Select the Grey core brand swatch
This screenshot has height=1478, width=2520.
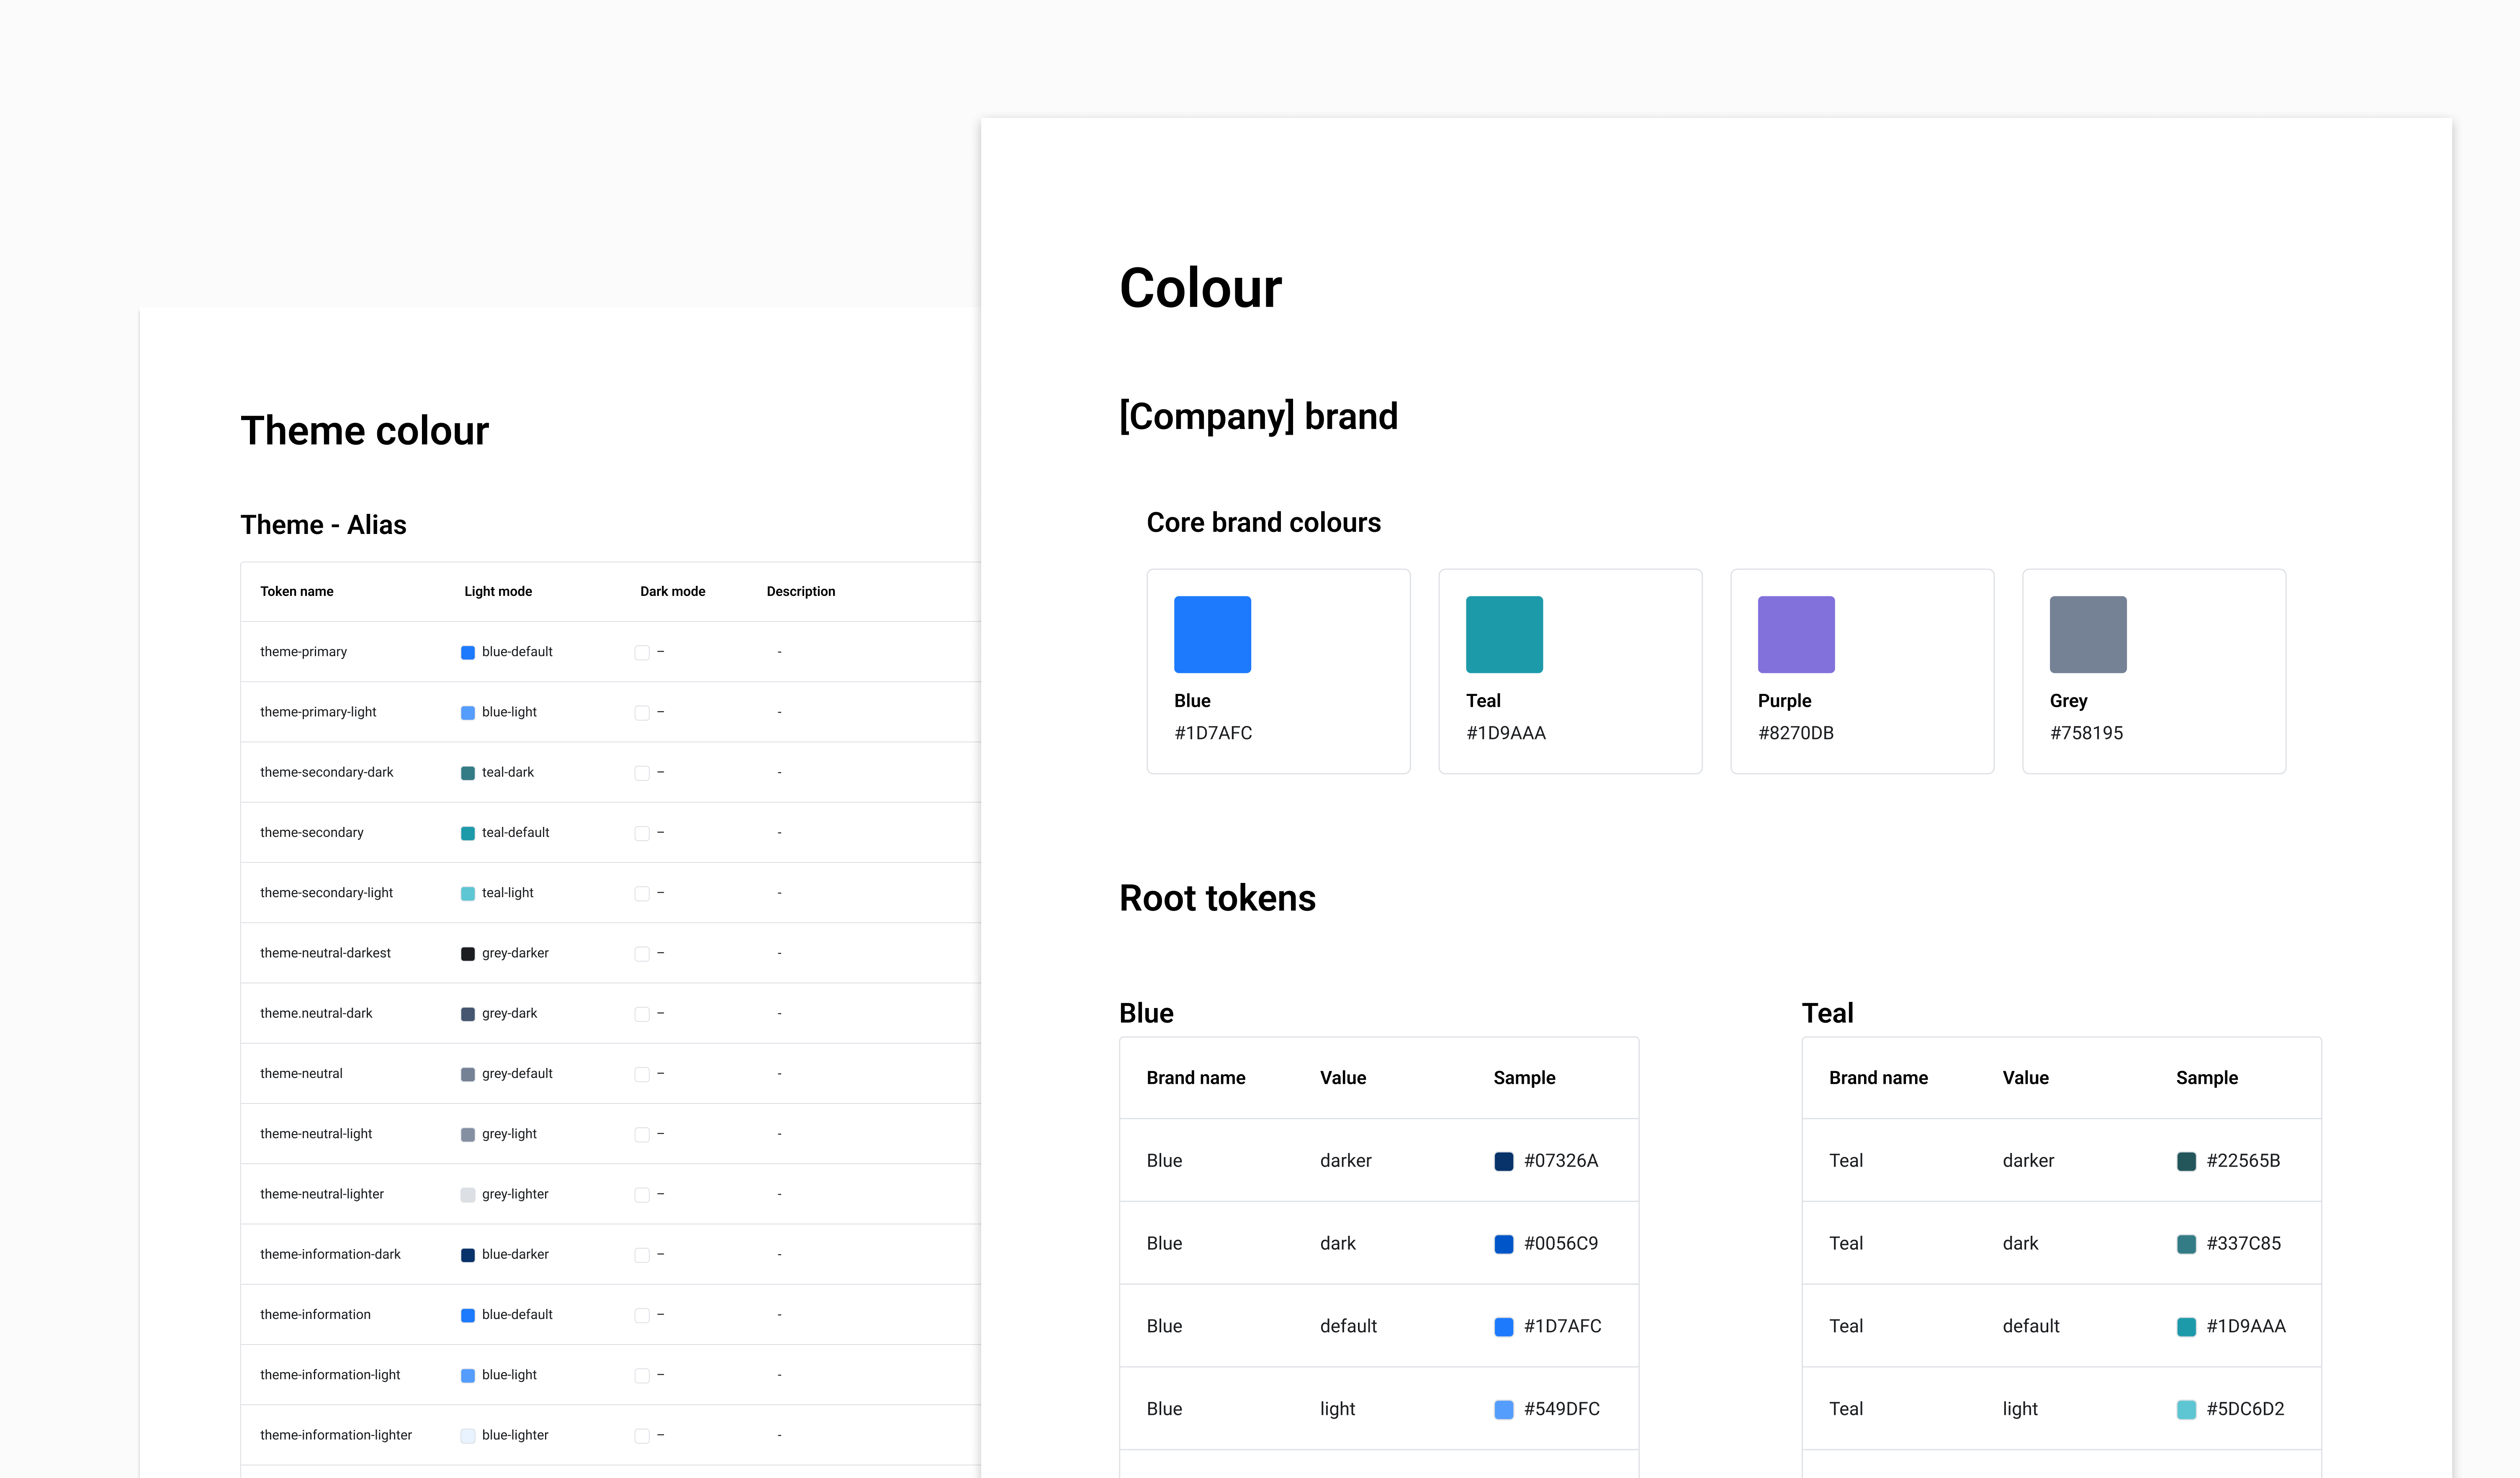coord(2088,634)
